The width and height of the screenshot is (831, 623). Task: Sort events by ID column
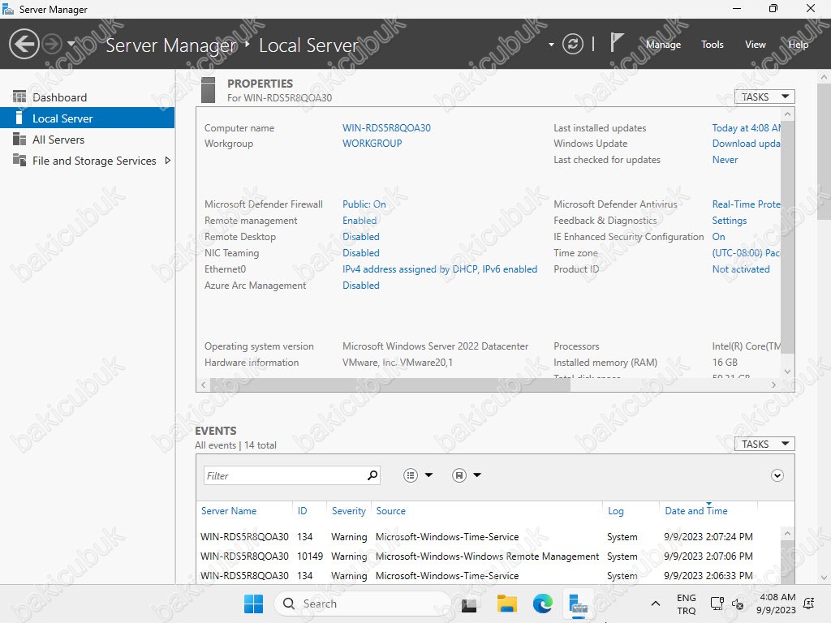302,511
